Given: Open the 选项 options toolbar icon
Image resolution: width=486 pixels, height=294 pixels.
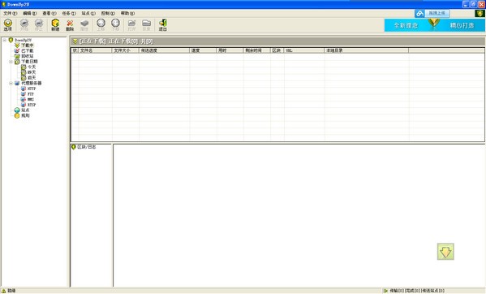Looking at the screenshot, I should click(x=8, y=25).
